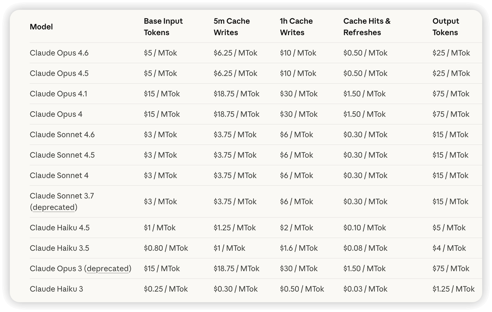Select the Claude Opus 4.1 model name

tap(58, 94)
